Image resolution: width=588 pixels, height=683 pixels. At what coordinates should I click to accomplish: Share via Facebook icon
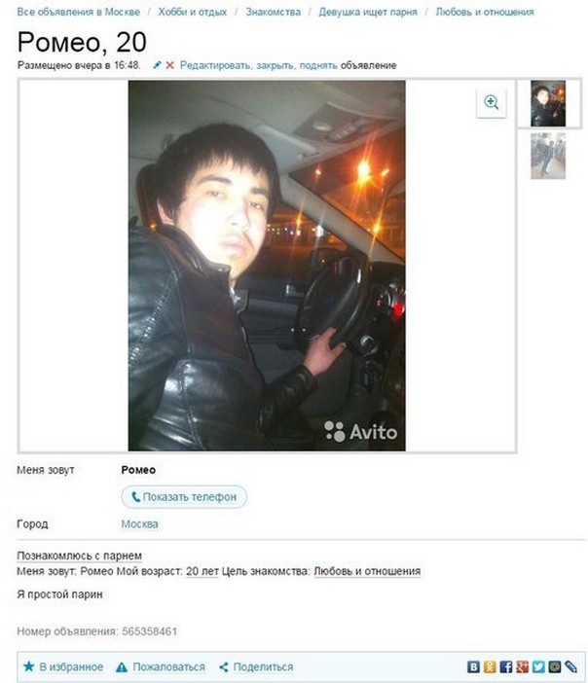(505, 666)
